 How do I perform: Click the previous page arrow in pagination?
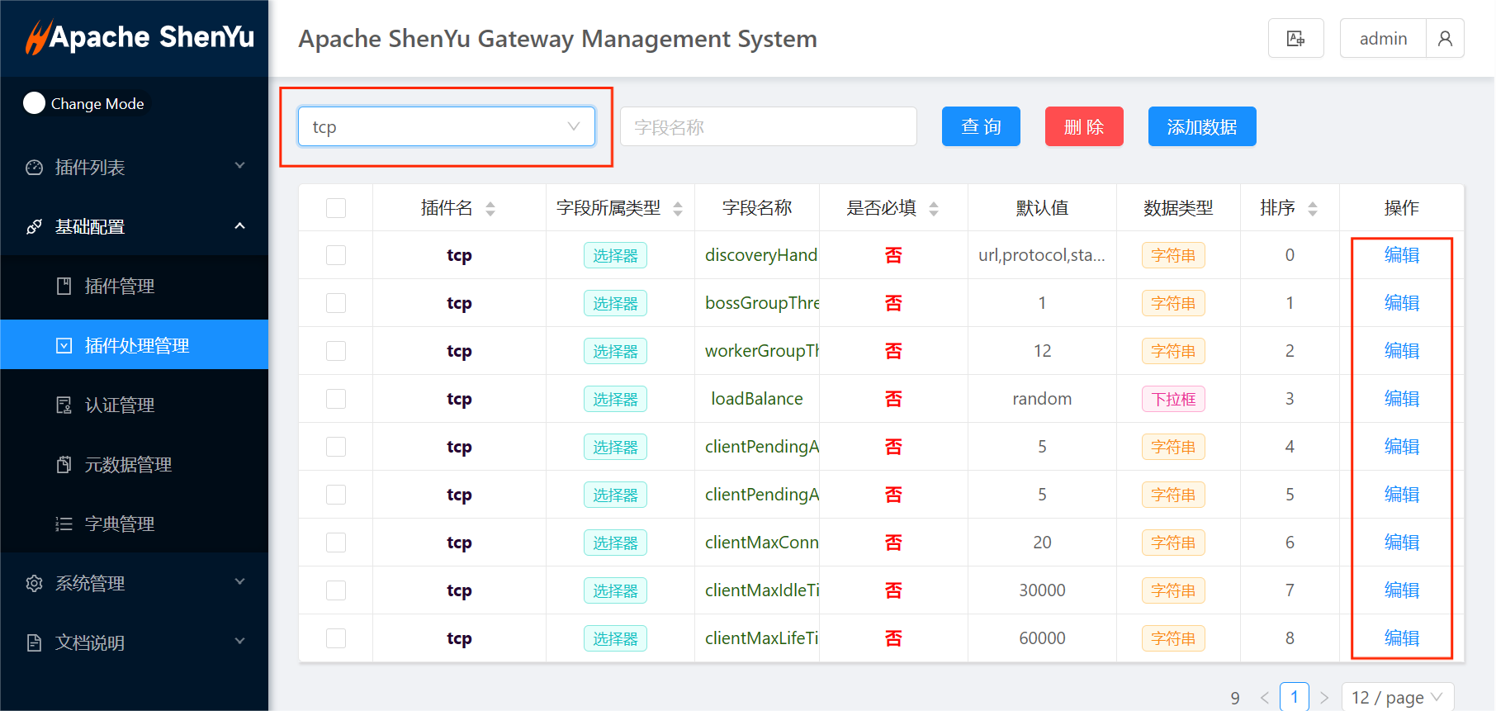1265,698
